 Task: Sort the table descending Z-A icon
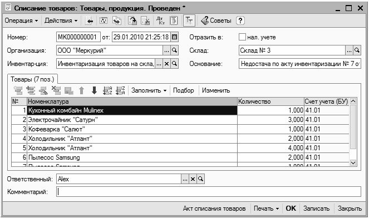(x=120, y=90)
